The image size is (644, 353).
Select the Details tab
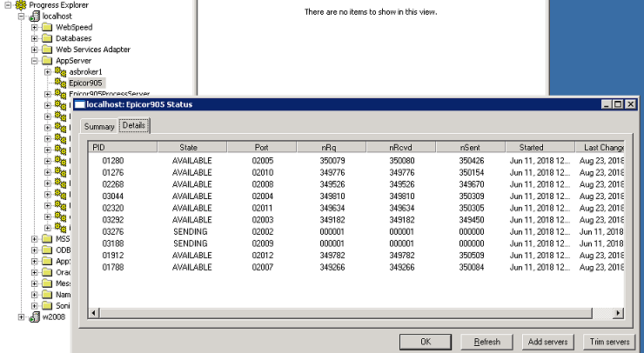pyautogui.click(x=134, y=125)
